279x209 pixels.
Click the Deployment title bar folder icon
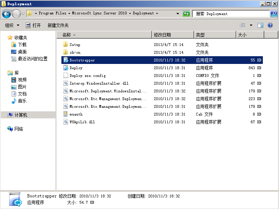4,4
